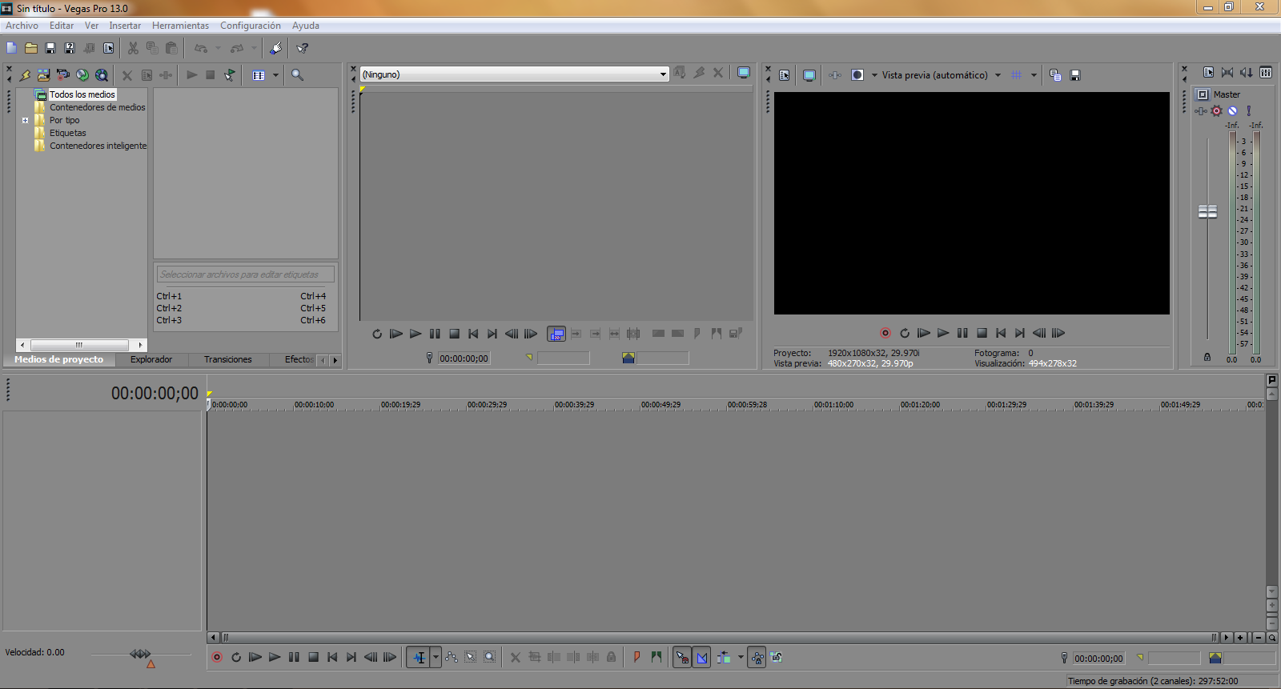Viewport: 1281px width, 689px height.
Task: Toggle Enable Snapping on the timeline
Action: pyautogui.click(x=682, y=658)
